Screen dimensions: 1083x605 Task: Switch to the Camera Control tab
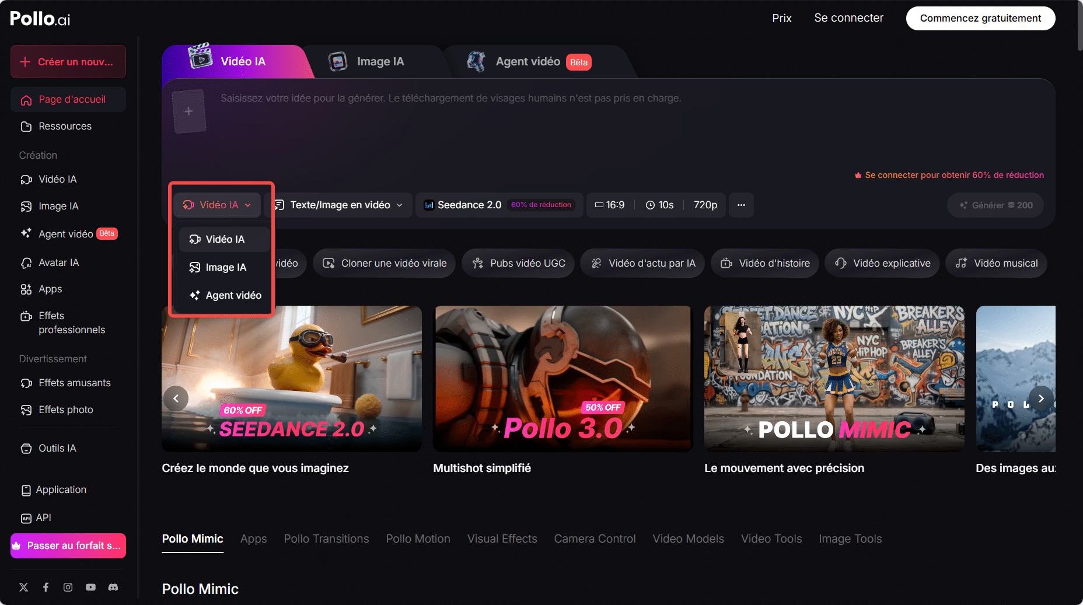595,538
